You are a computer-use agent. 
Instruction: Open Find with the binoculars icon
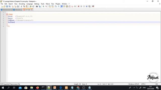[x=37, y=6]
